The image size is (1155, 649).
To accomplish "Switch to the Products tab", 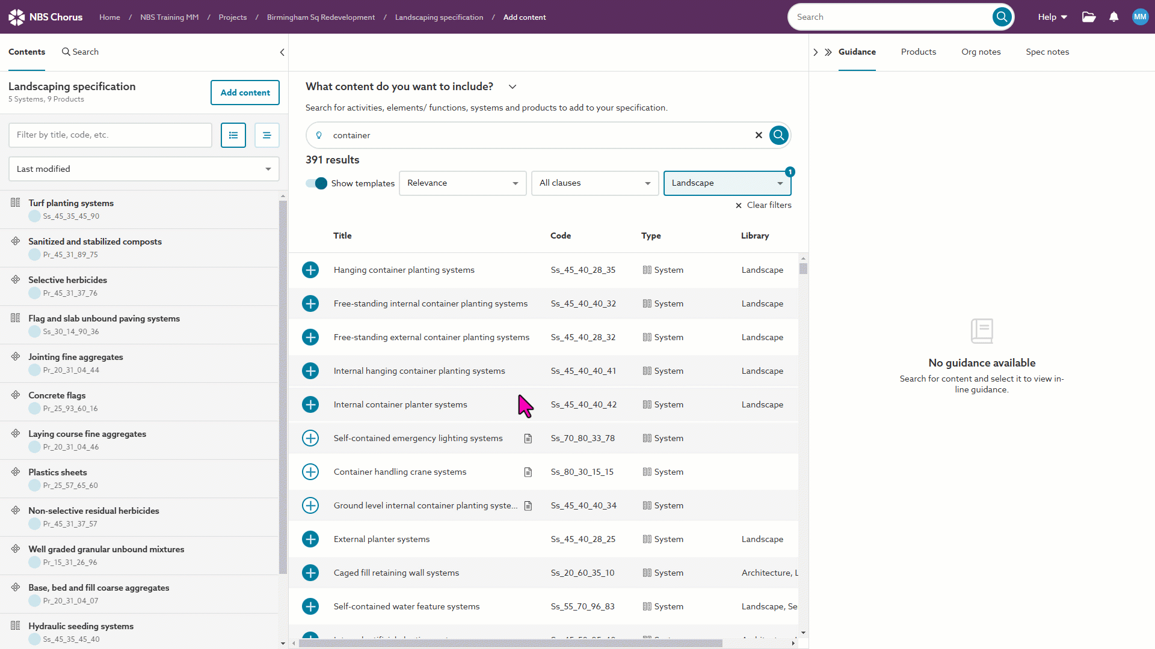I will [x=918, y=52].
